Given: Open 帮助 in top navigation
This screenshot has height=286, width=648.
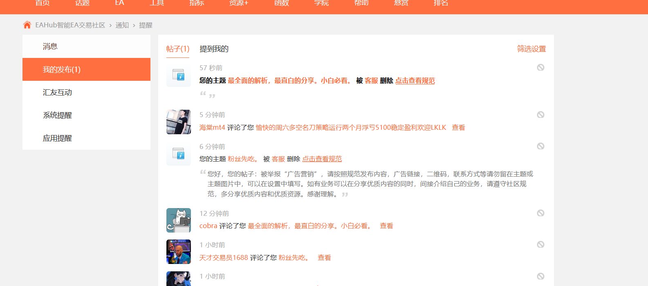Looking at the screenshot, I should coord(361,3).
